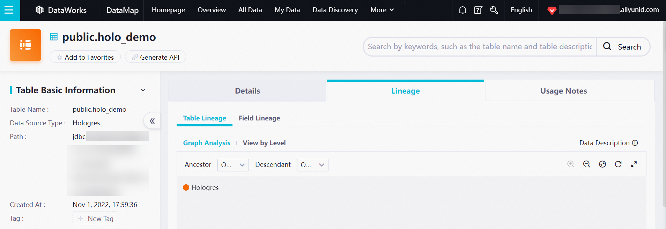Viewport: 666px width, 229px height.
Task: Click the Data Description label
Action: click(604, 143)
